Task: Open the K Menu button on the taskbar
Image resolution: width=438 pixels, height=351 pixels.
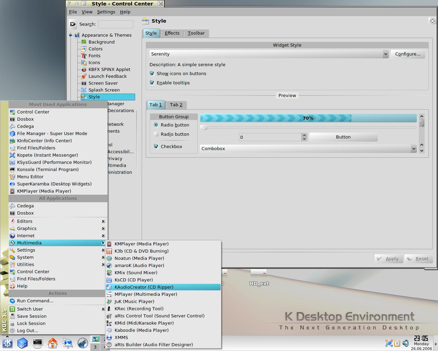Action: point(8,343)
